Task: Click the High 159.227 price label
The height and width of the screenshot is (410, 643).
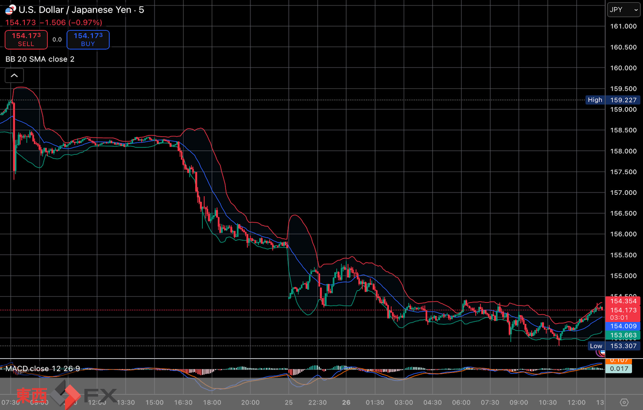Action: [613, 100]
